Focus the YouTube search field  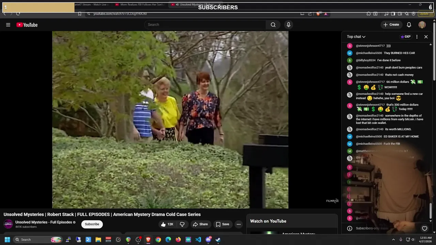tap(205, 24)
